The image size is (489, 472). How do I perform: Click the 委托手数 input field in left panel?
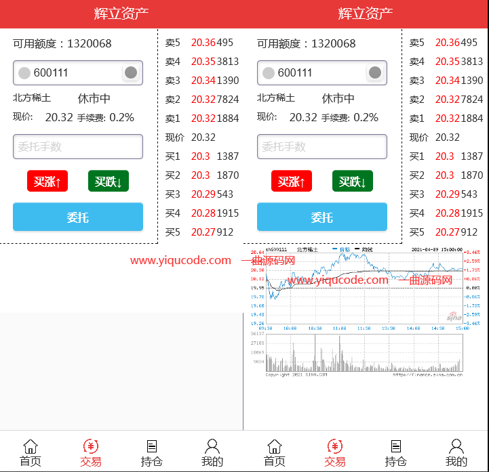tap(78, 146)
